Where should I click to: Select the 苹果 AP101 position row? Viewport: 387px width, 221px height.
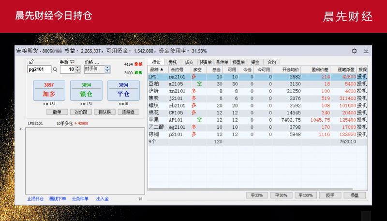click(x=256, y=120)
